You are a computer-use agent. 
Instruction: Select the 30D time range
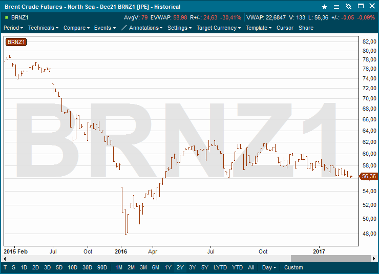tap(87, 267)
